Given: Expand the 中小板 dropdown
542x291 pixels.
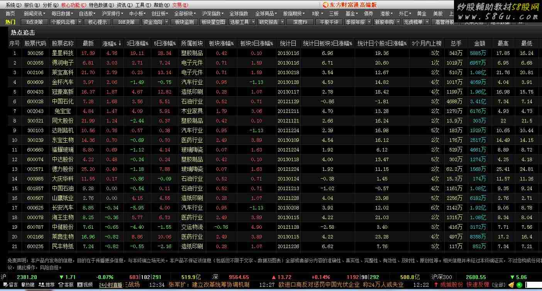Looking at the screenshot, I should pyautogui.click(x=137, y=14).
